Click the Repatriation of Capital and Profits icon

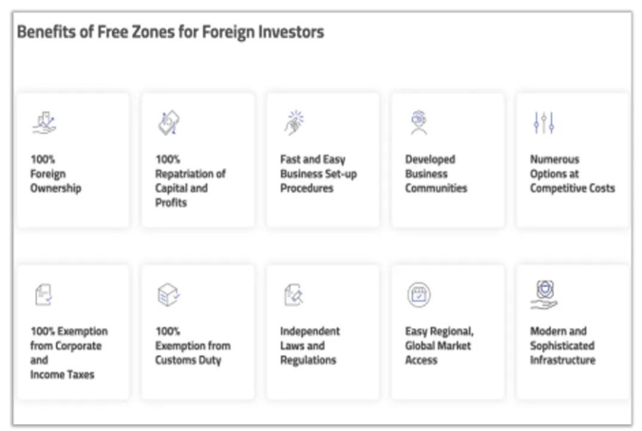tap(168, 123)
